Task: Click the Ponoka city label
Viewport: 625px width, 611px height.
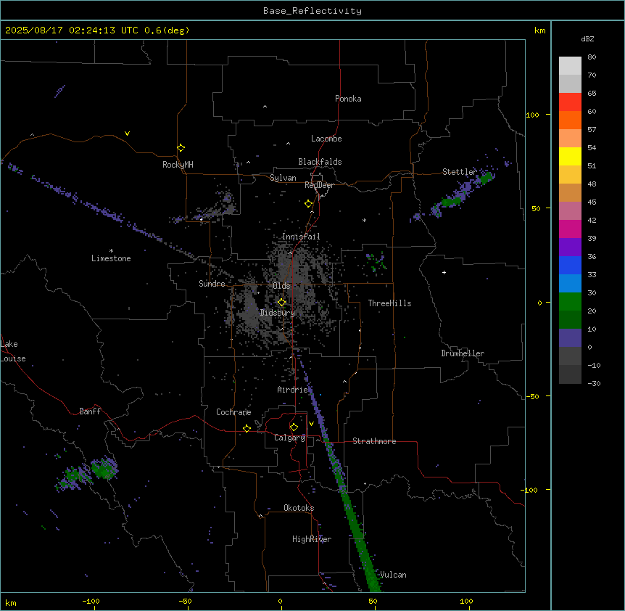Action: coord(348,99)
